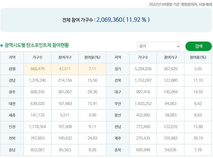Select the 전남 region label
Image resolution: width=213 pixels, height=158 pixels.
[x=118, y=127]
